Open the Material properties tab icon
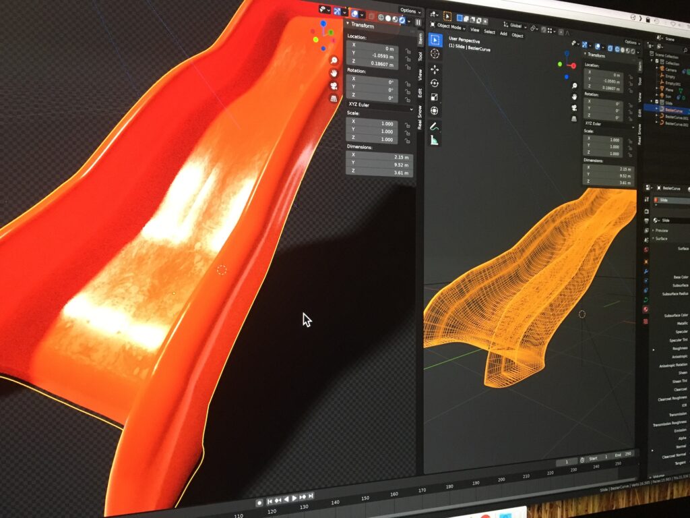This screenshot has width=690, height=518. (x=646, y=309)
